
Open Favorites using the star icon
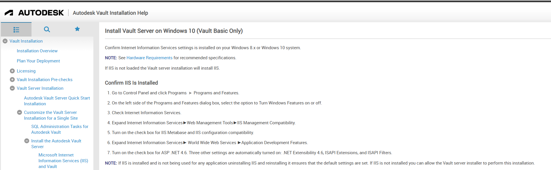click(x=77, y=29)
